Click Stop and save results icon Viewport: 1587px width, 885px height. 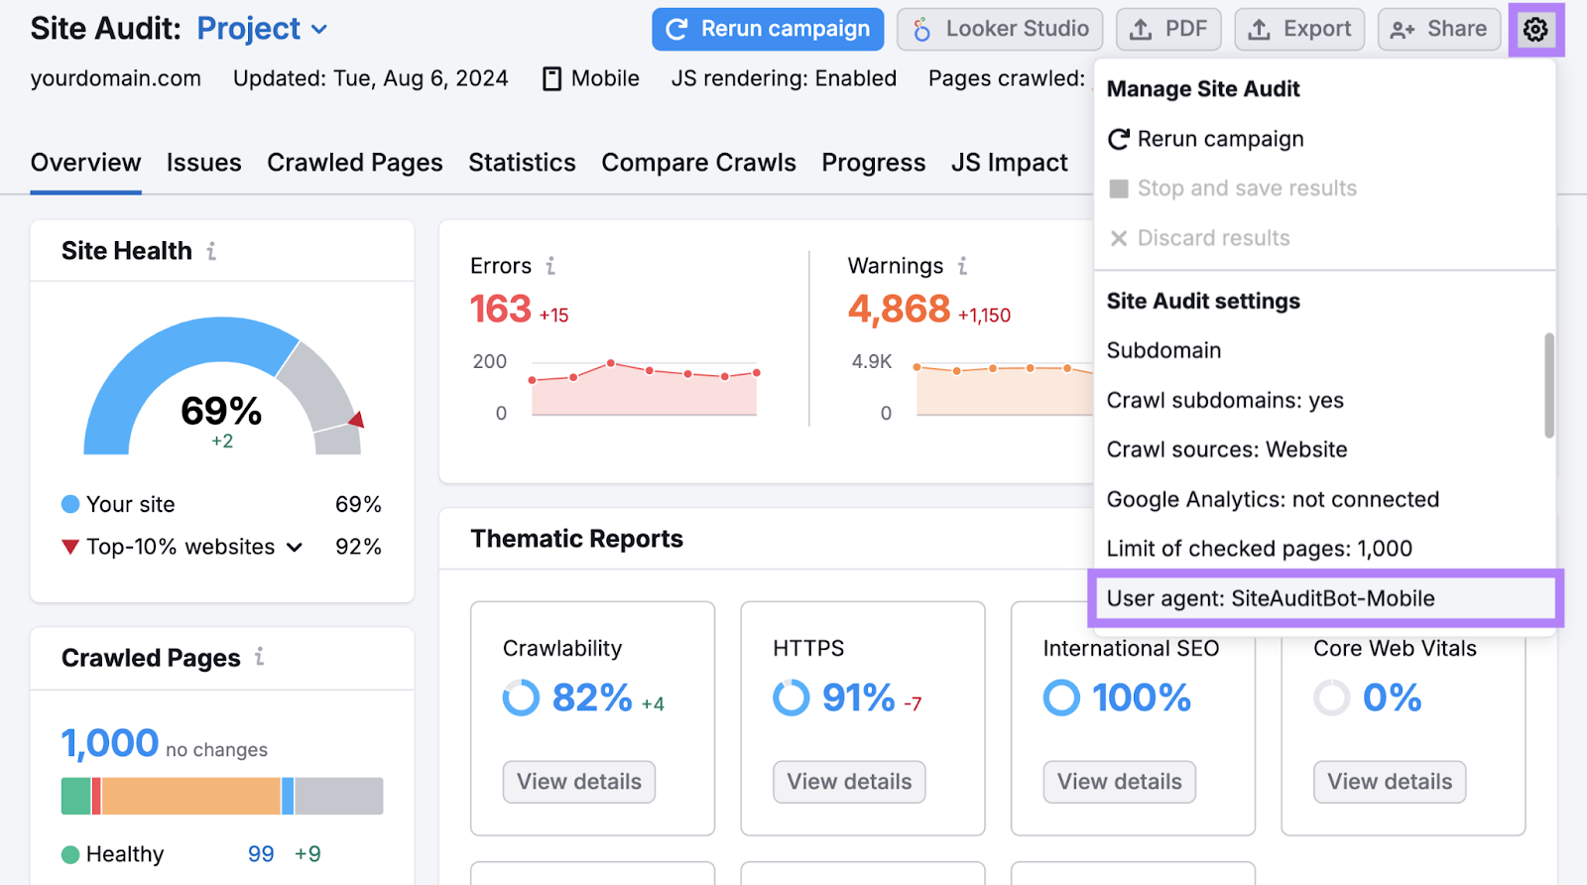[x=1119, y=189]
